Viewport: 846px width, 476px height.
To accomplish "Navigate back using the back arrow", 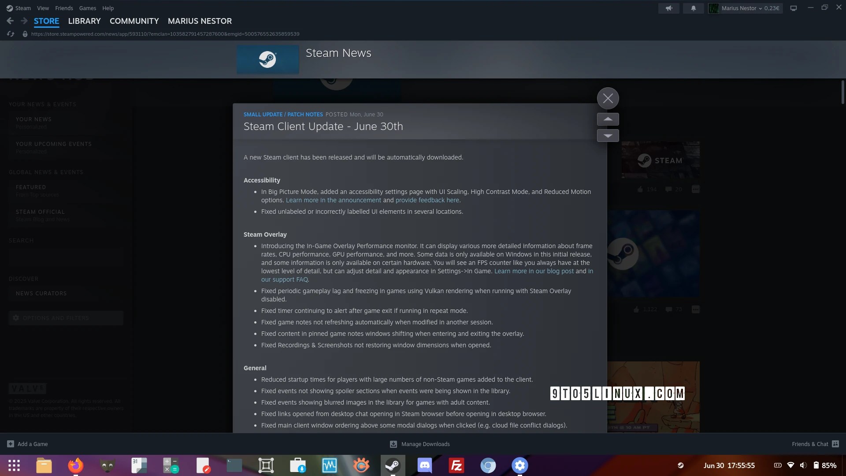I will 10,21.
